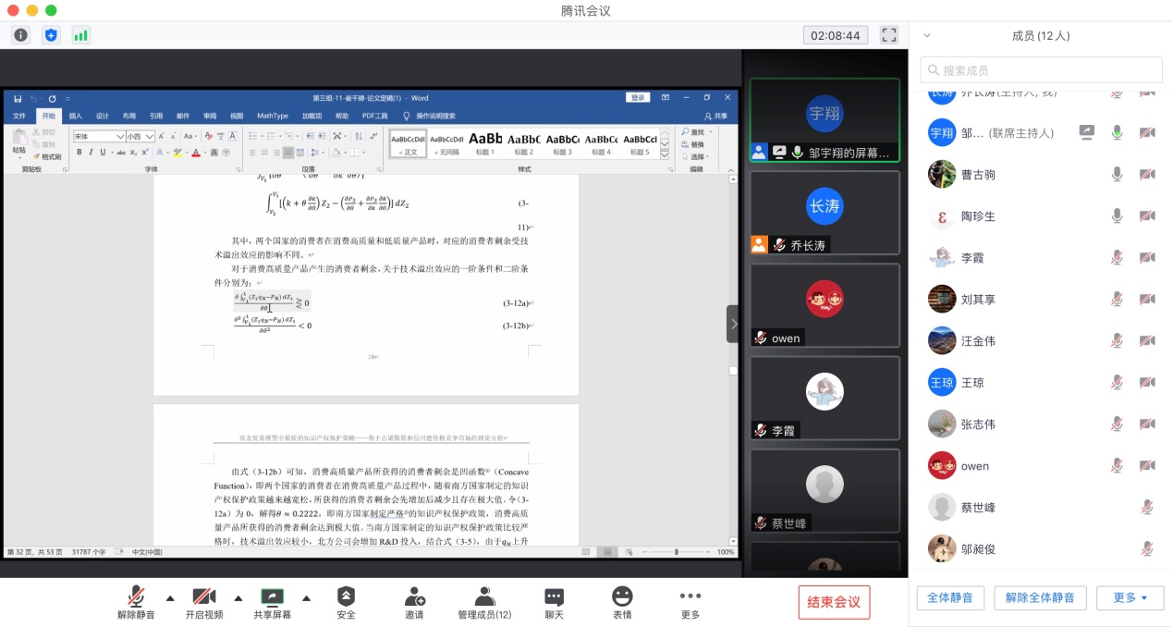This screenshot has height=627, width=1173.
Task: Click the 邀请 invite button
Action: tap(414, 603)
